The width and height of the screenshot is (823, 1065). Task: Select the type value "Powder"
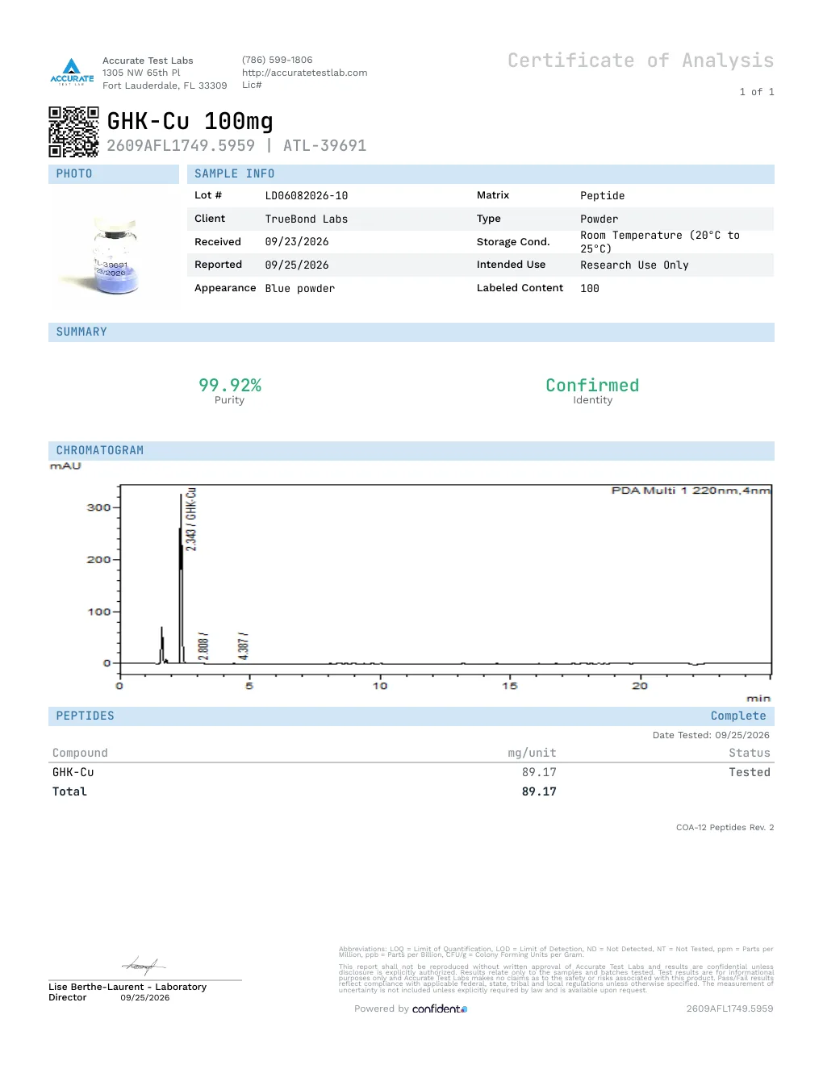tap(599, 219)
